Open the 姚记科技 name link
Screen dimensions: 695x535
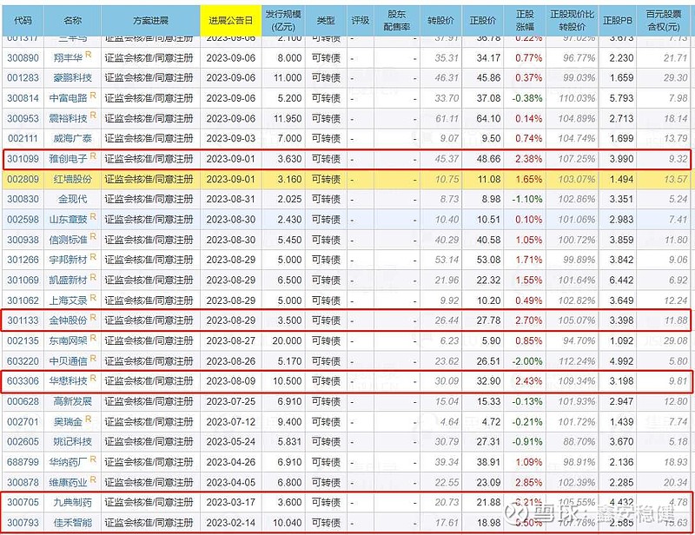[x=73, y=442]
